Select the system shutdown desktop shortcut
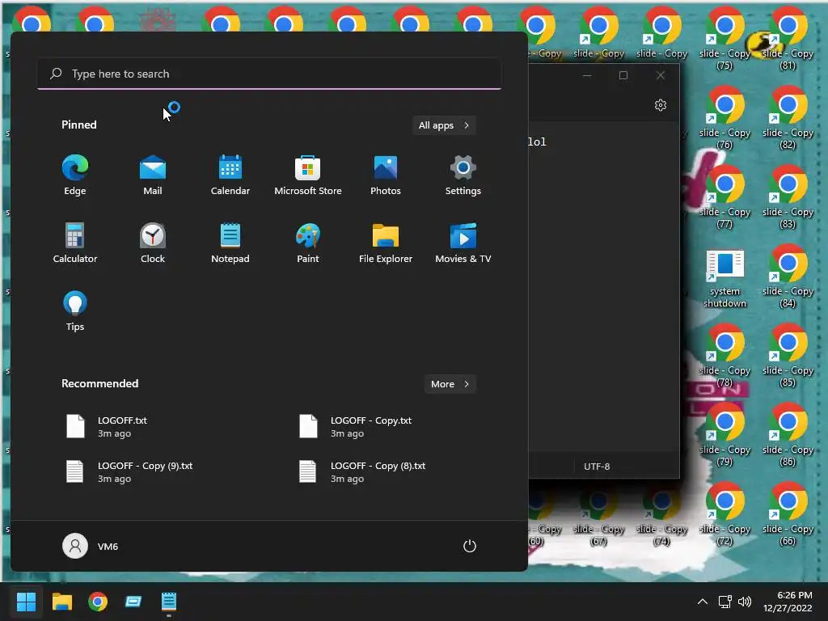This screenshot has width=828, height=621. (724, 278)
